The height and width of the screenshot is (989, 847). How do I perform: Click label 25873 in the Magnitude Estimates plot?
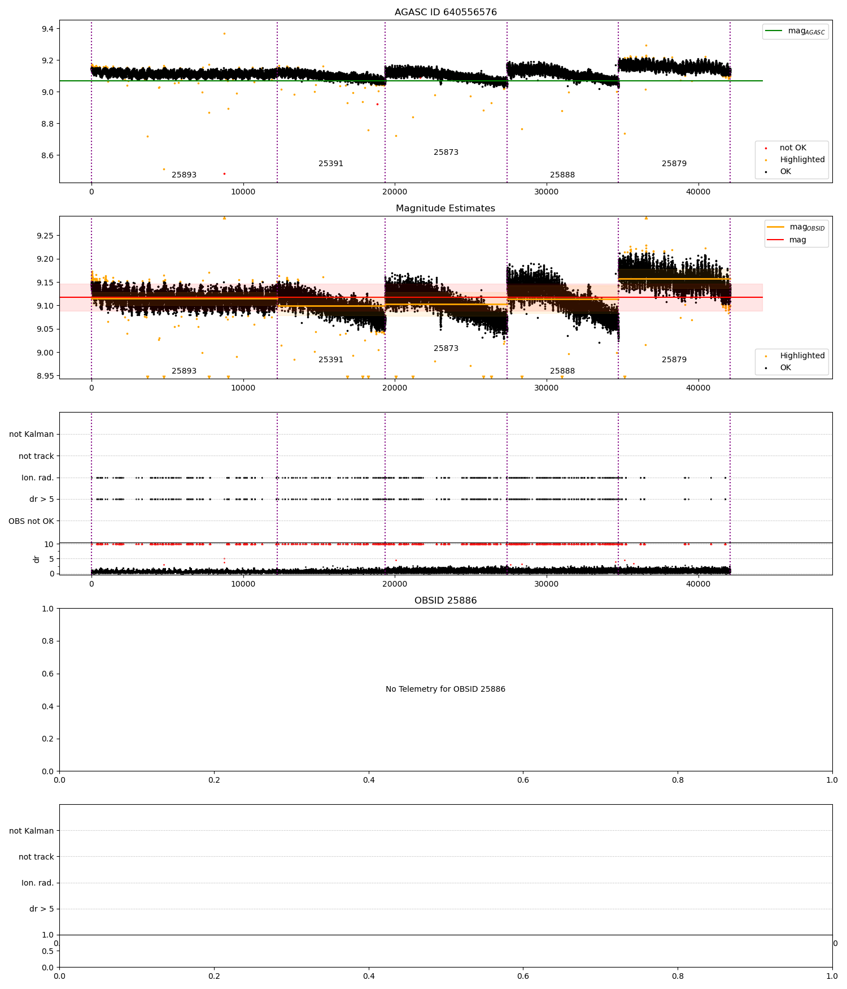pos(446,349)
